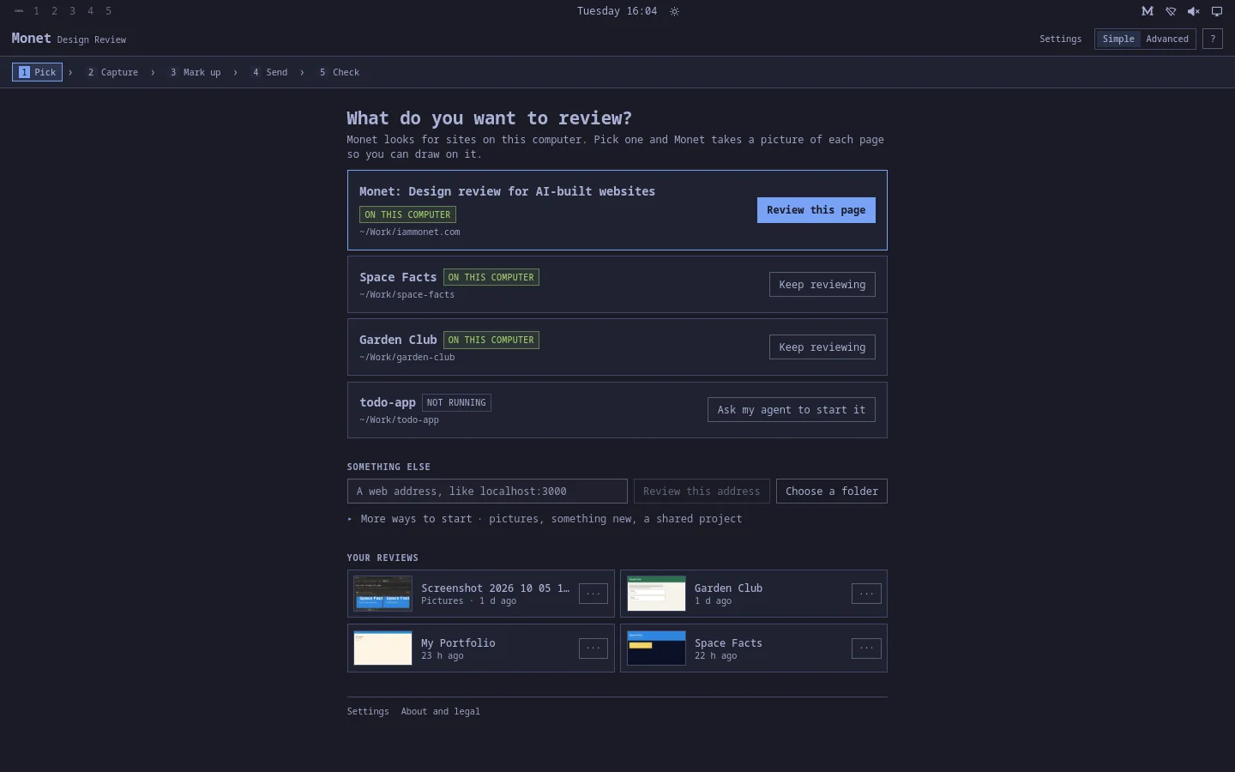
Task: Open the network status tray icon
Action: 1171,11
